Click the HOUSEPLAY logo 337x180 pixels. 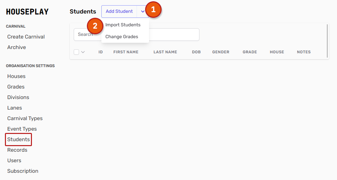tap(27, 12)
